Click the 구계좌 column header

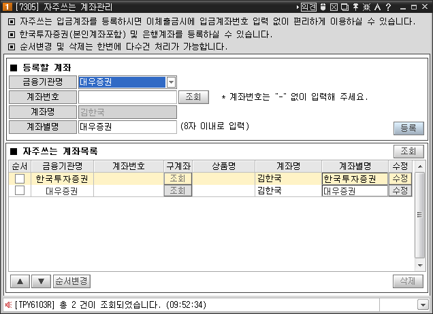click(178, 167)
